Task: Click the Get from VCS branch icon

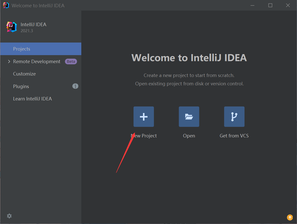Action: click(x=234, y=117)
